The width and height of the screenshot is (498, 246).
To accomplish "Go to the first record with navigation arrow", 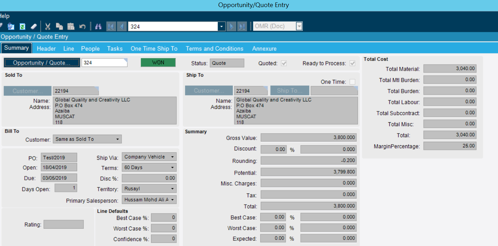I will (111, 27).
